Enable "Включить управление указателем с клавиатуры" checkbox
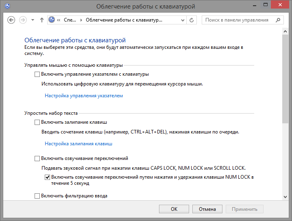292x221 pixels. tap(37, 74)
